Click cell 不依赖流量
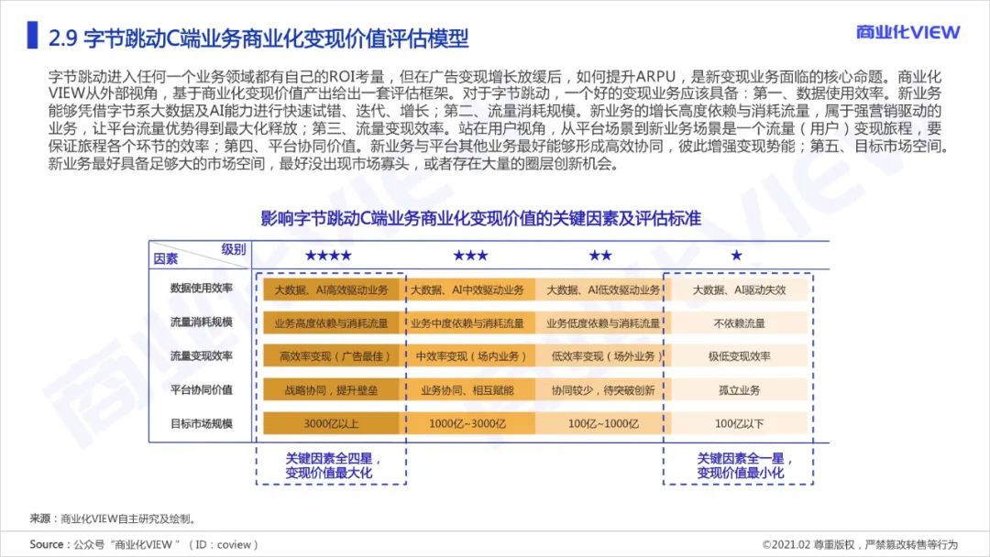This screenshot has height=557, width=990. (740, 323)
